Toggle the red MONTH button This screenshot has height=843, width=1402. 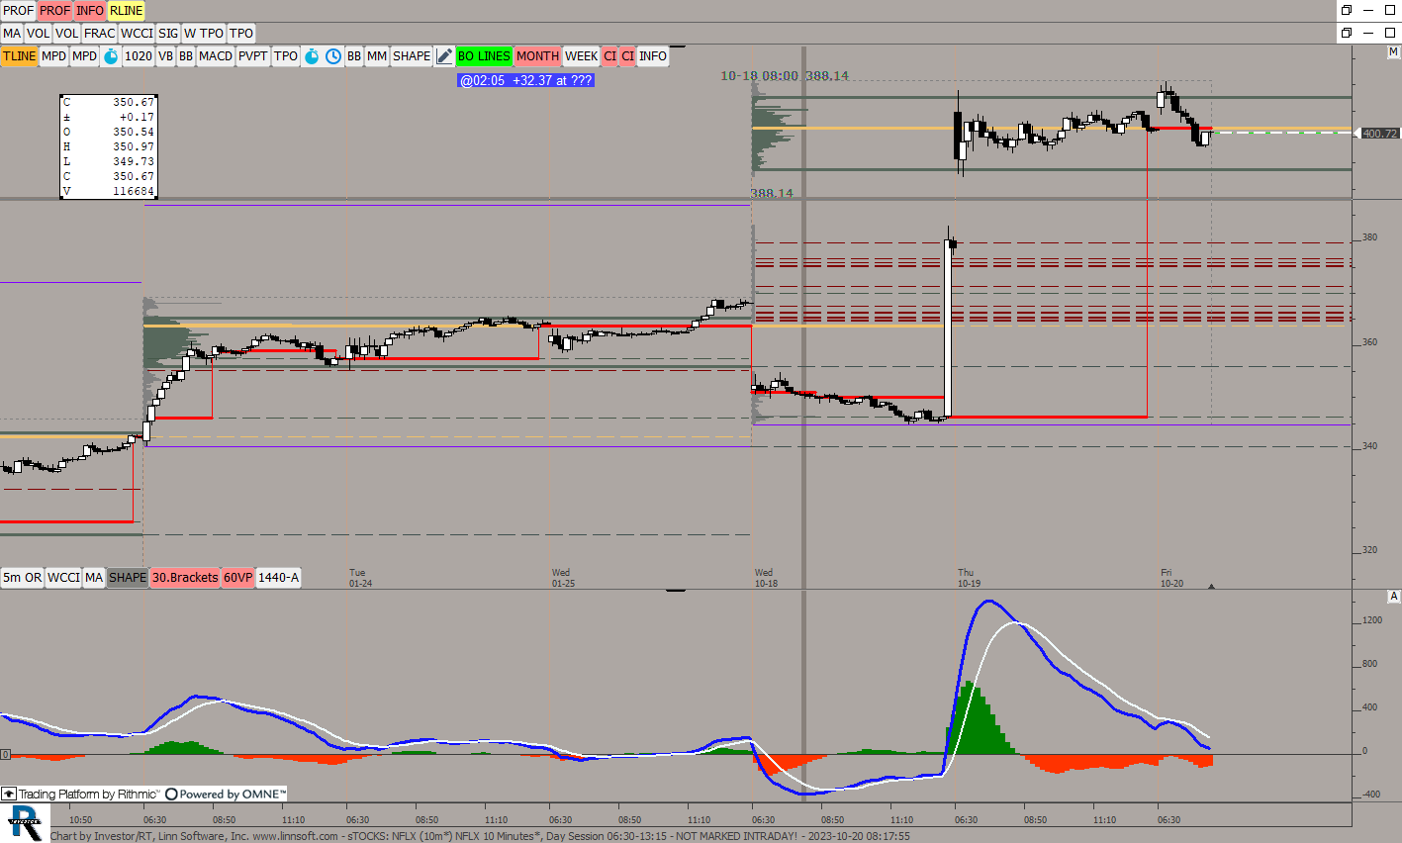537,56
